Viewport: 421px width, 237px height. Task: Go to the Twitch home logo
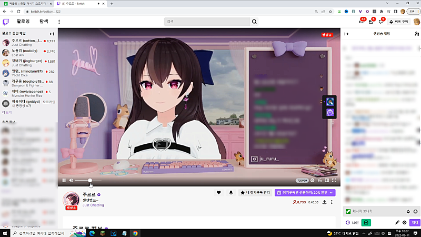pos(6,22)
